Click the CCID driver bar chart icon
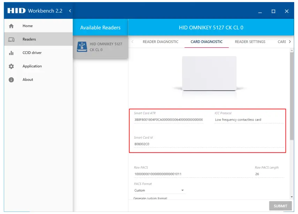Image resolution: width=298 pixels, height=214 pixels. 11,53
